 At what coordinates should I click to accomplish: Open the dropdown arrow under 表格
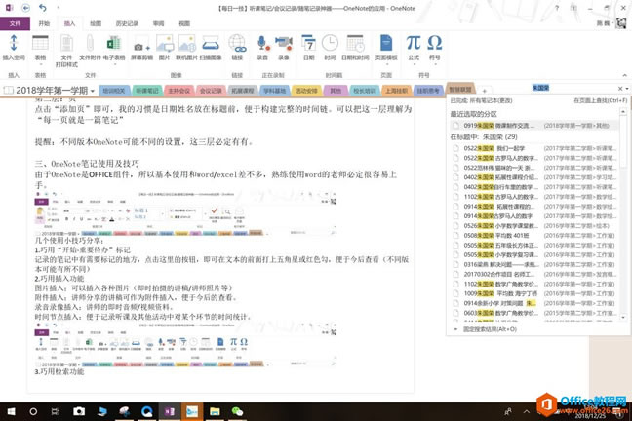click(x=40, y=64)
